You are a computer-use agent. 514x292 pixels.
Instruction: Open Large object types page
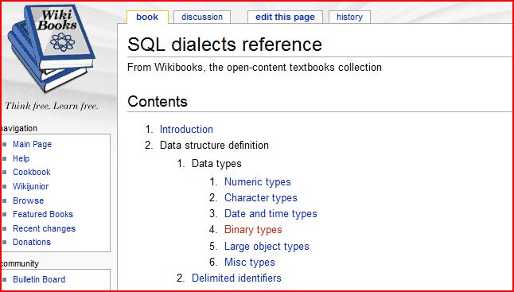(267, 246)
